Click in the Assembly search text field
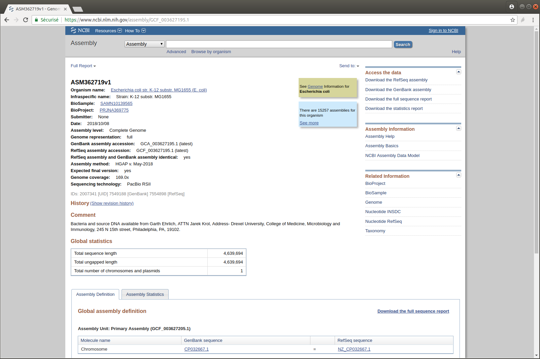The image size is (540, 359). point(279,44)
